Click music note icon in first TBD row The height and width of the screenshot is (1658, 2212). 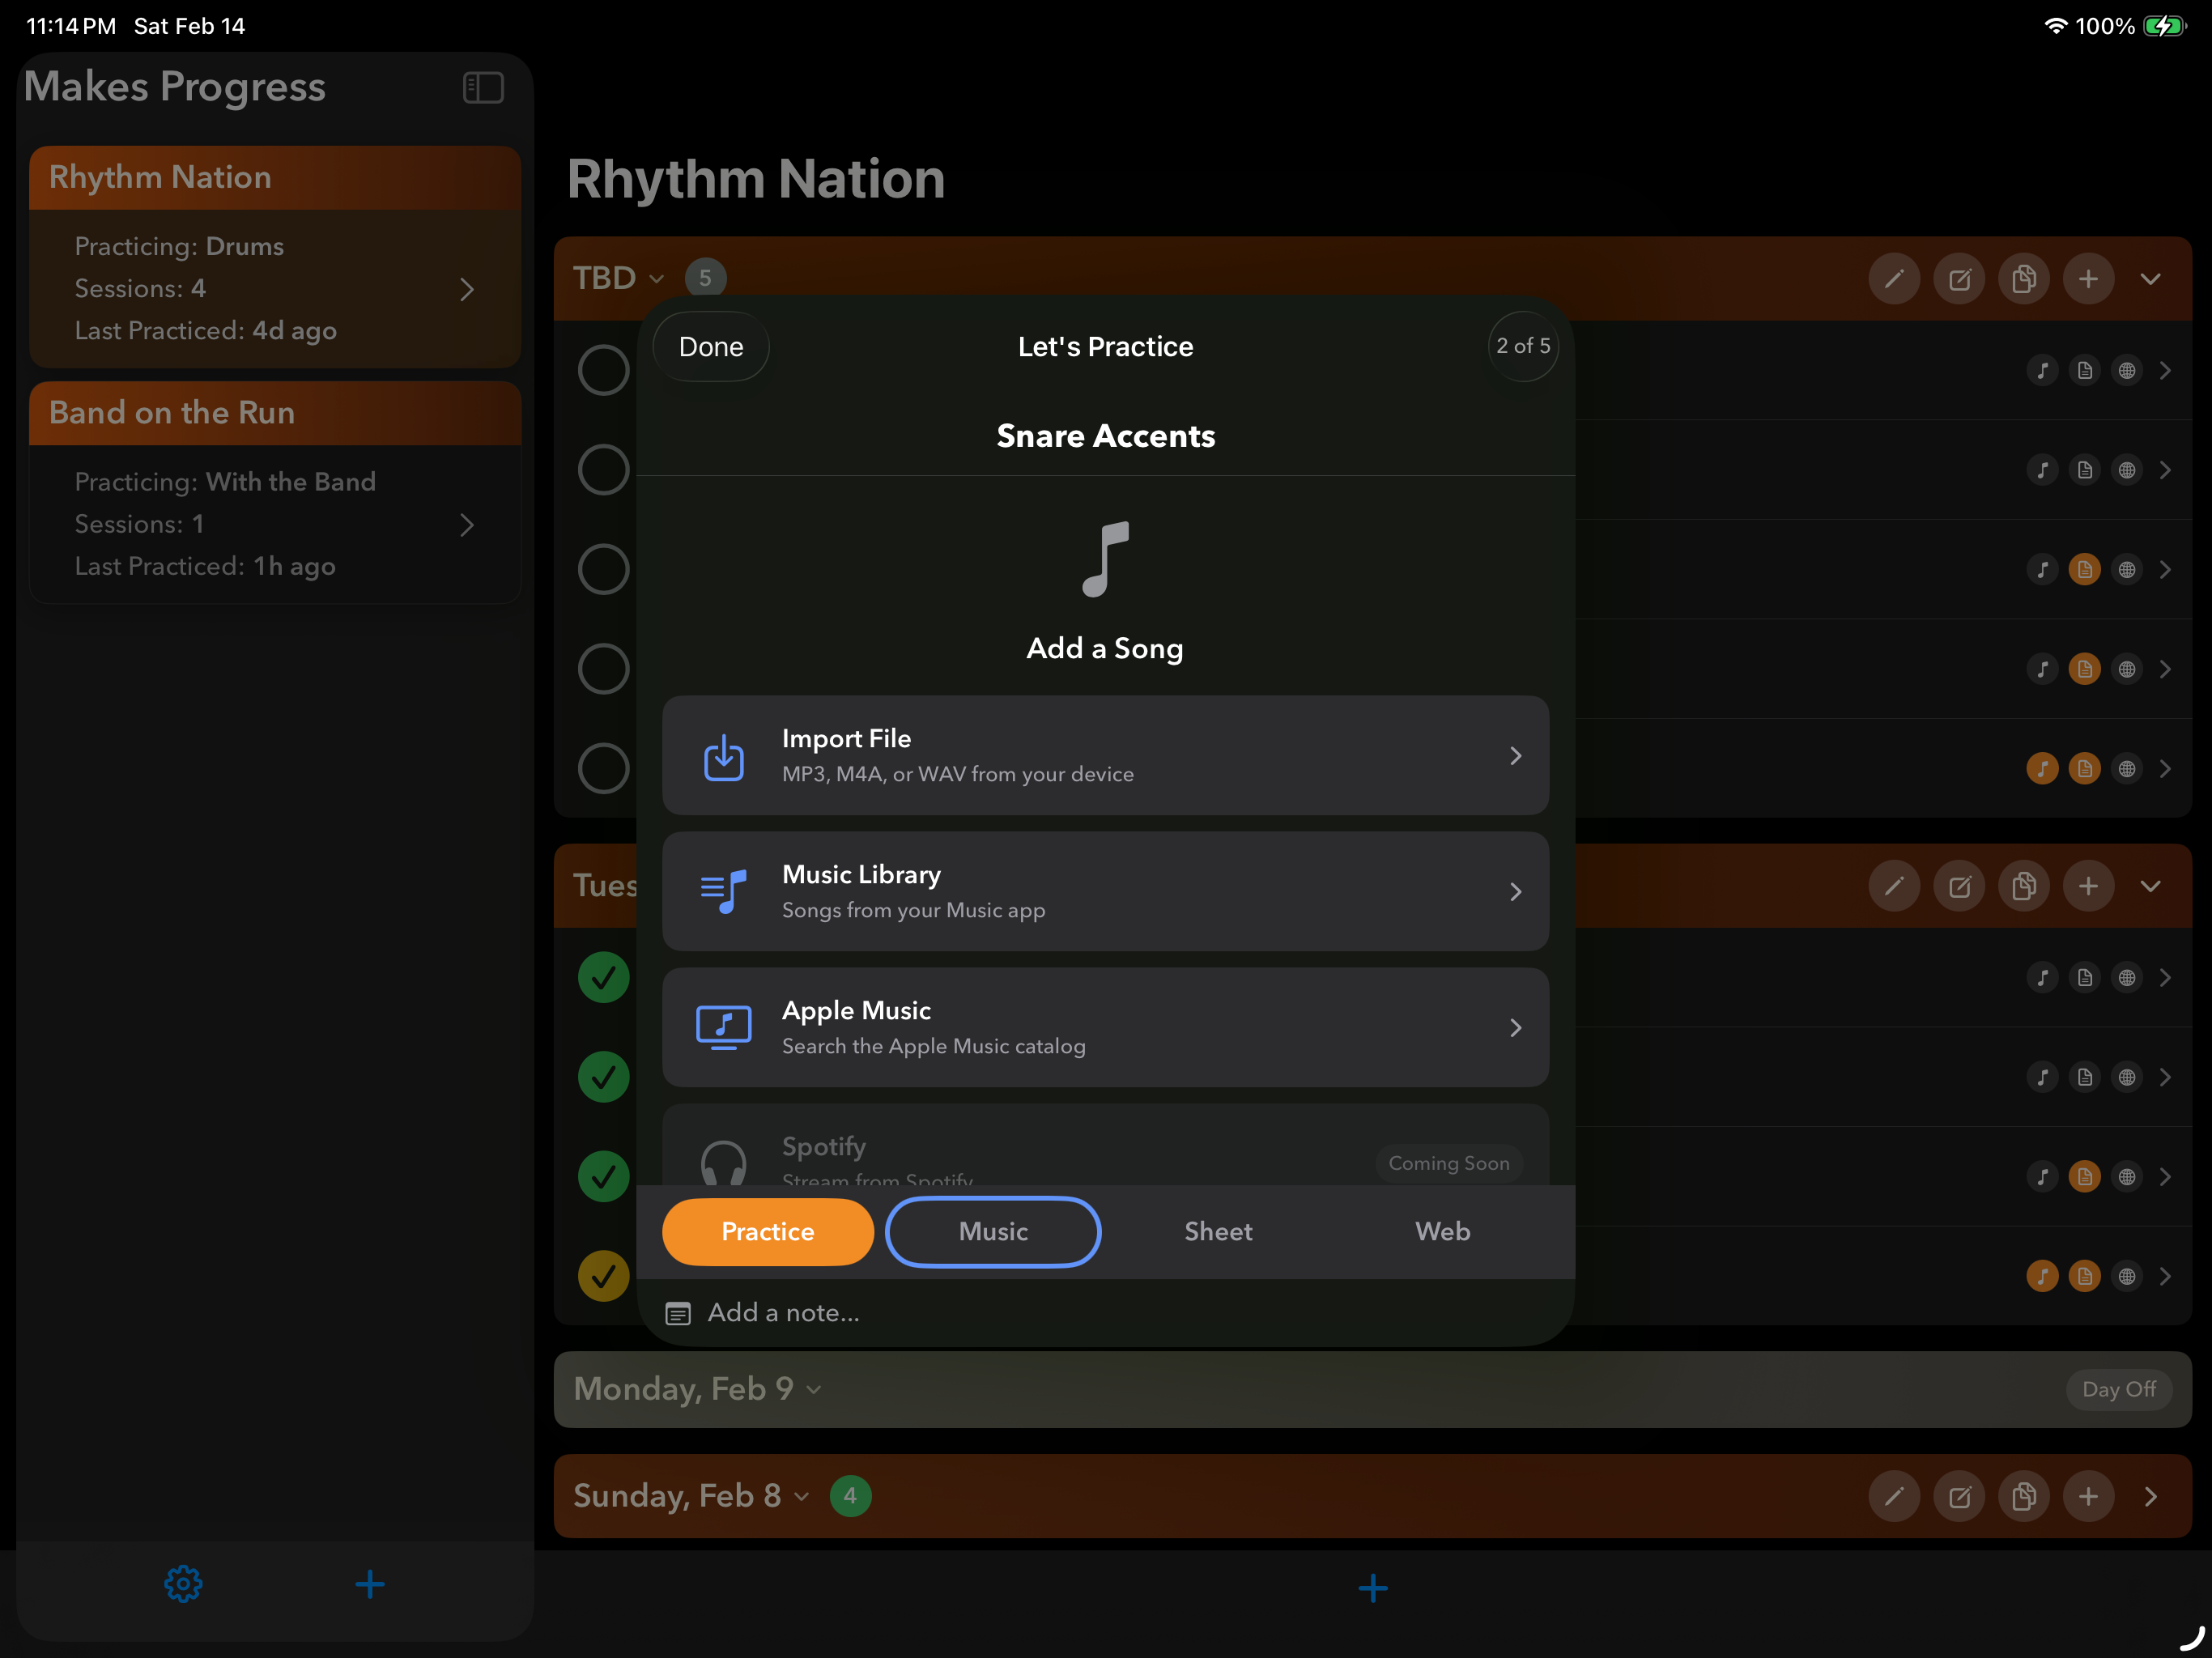2042,371
